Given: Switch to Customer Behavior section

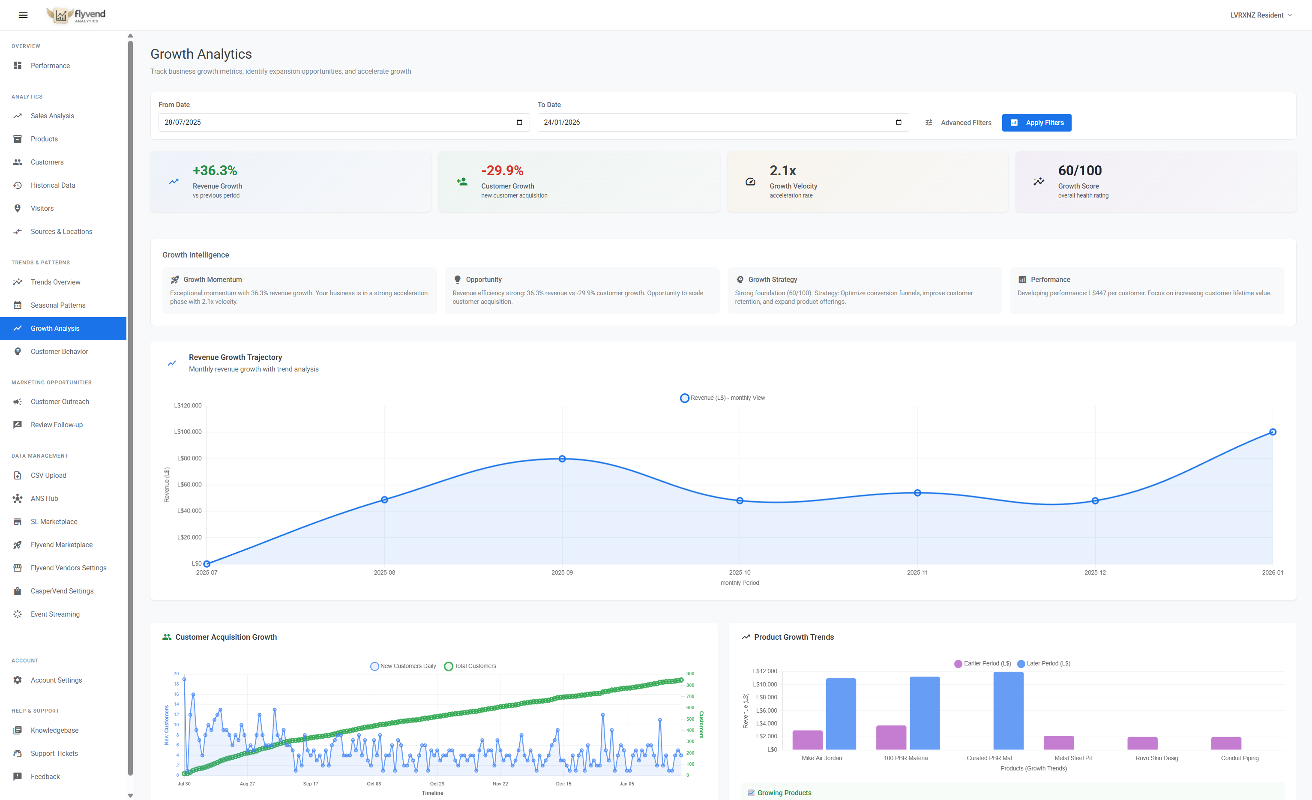Looking at the screenshot, I should click(59, 351).
